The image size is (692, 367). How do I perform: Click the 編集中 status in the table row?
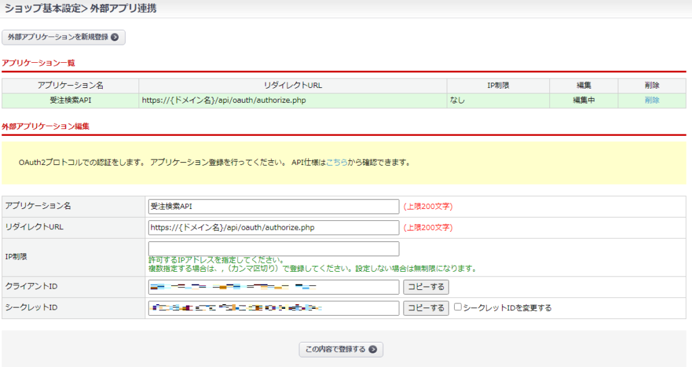coord(583,100)
